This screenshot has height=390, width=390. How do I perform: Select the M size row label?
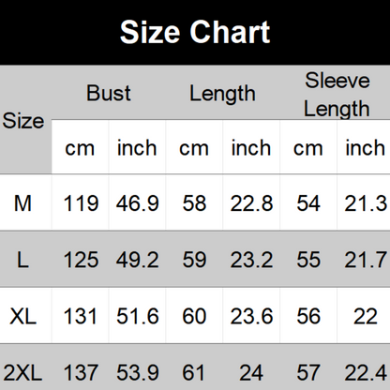point(22,203)
